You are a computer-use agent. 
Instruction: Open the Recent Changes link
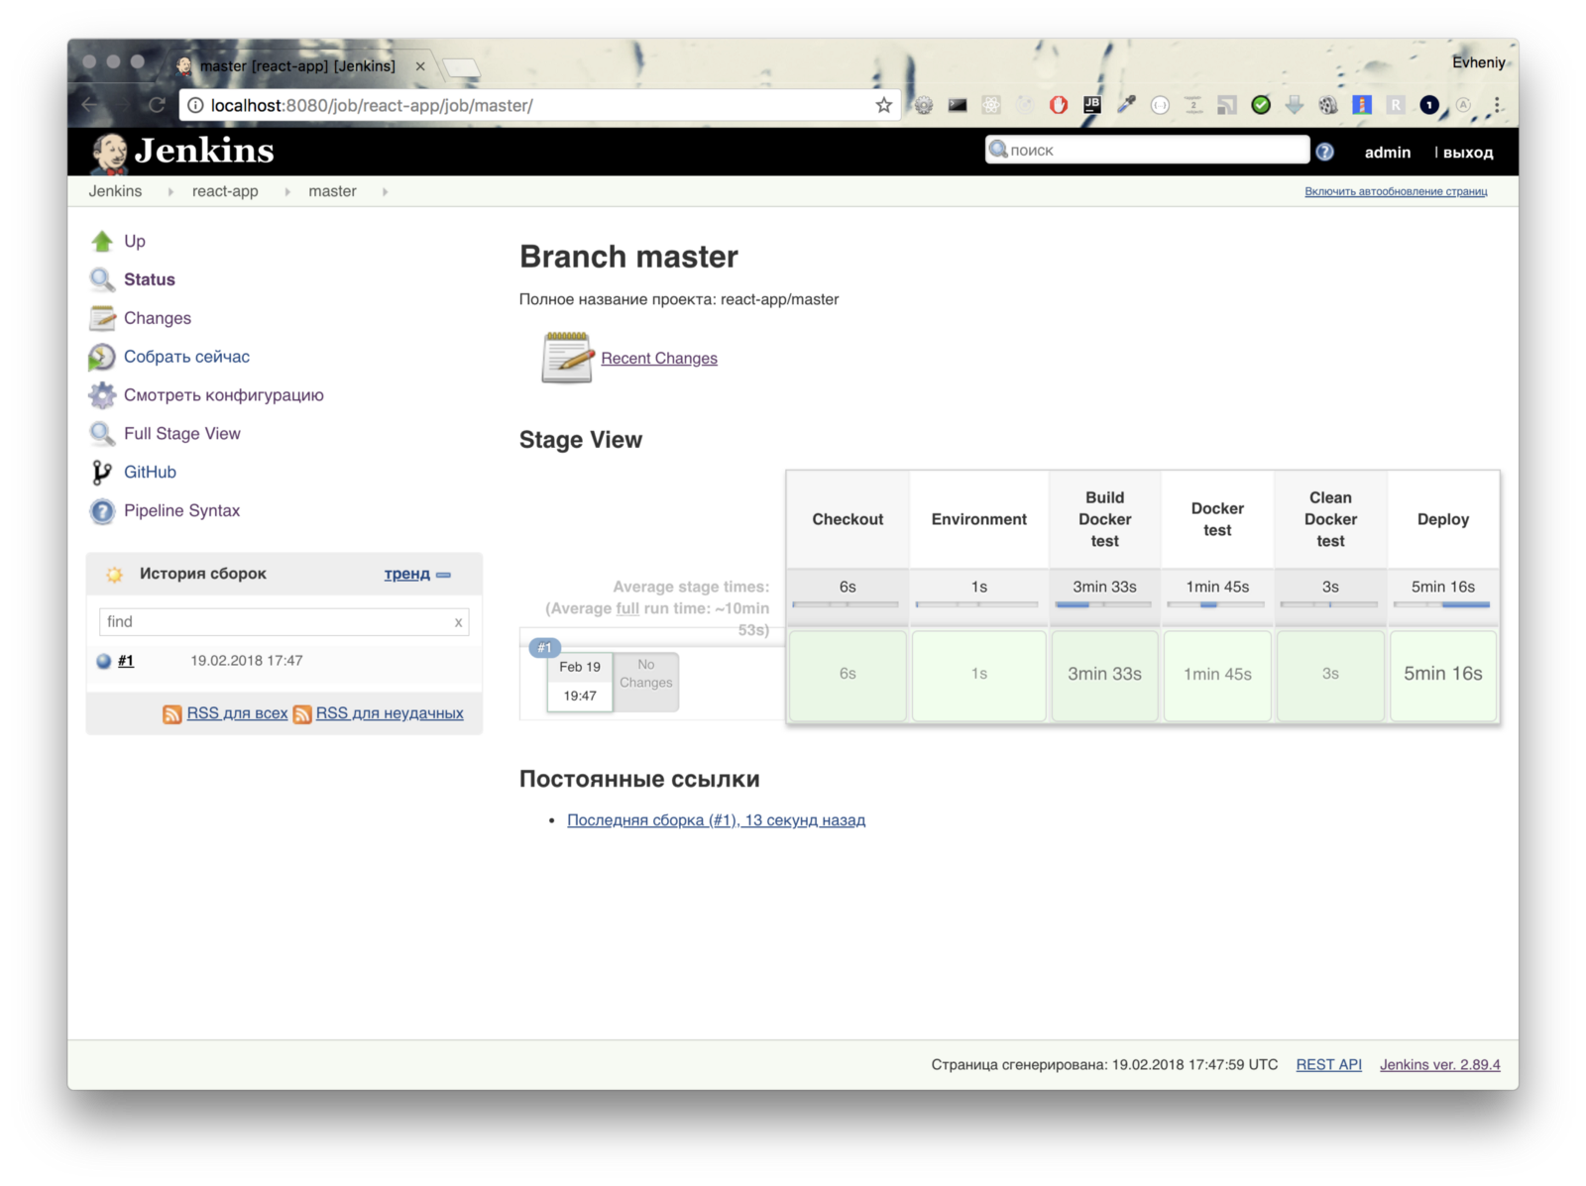[659, 359]
